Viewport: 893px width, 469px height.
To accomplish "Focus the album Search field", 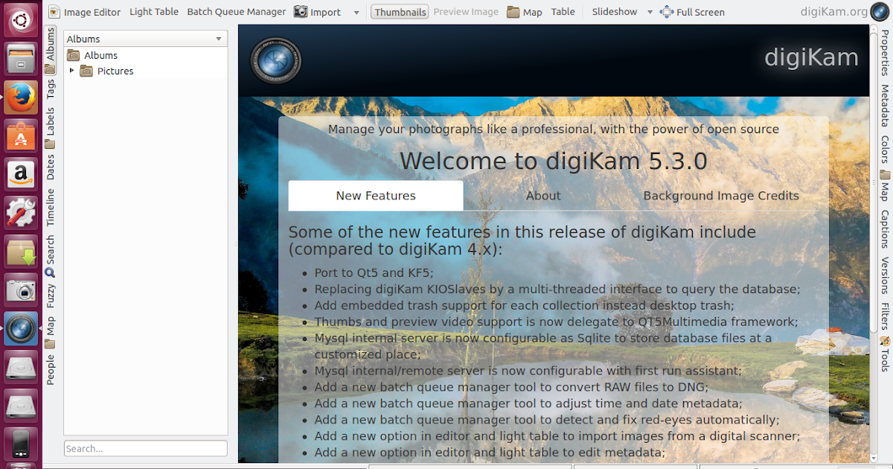I will [145, 448].
